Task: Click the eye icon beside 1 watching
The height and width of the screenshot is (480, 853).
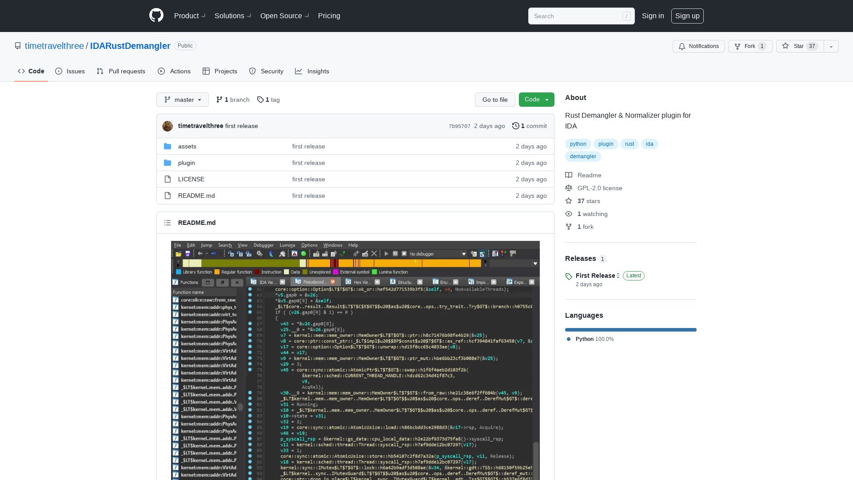Action: tap(569, 214)
